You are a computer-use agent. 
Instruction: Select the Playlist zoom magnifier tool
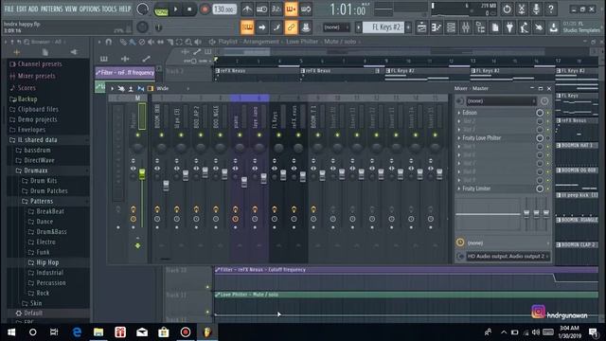pos(188,42)
